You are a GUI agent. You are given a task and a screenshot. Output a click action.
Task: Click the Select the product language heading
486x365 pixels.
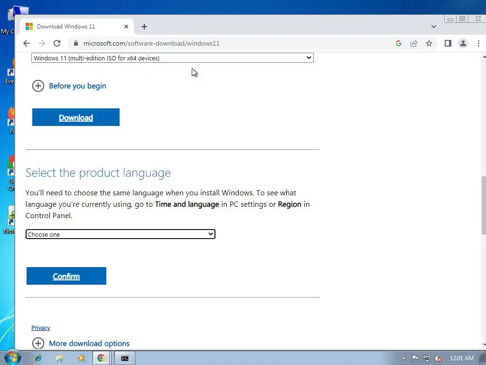coord(98,173)
